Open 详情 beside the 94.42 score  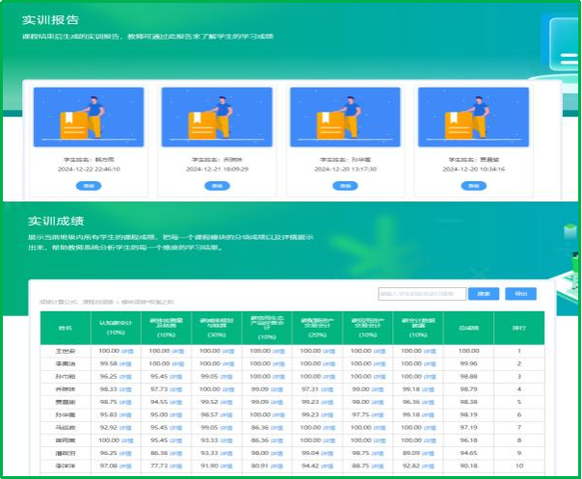(327, 465)
